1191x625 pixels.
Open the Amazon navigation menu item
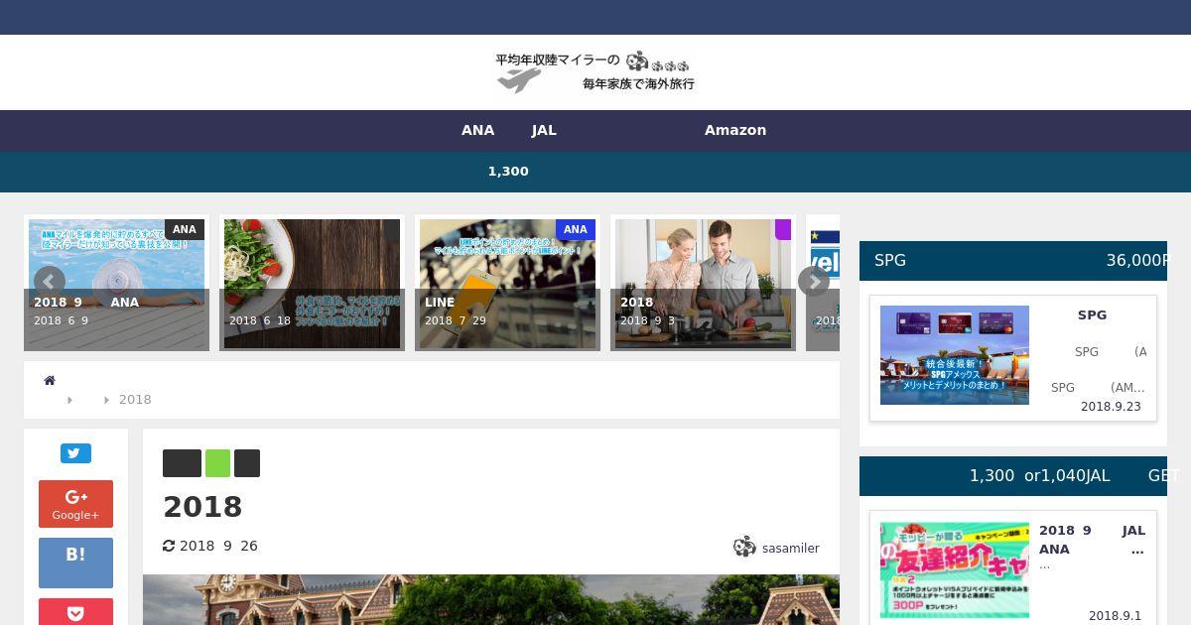point(735,130)
